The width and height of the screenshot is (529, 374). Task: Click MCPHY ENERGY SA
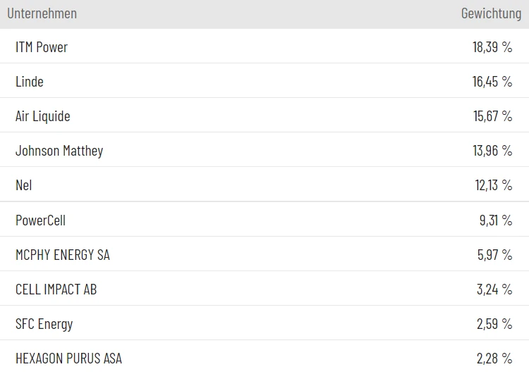coord(63,255)
